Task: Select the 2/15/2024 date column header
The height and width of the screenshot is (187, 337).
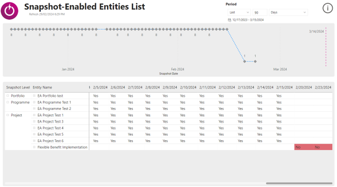Action: (x=284, y=87)
